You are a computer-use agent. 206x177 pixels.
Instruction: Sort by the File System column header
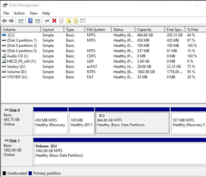click(98, 29)
